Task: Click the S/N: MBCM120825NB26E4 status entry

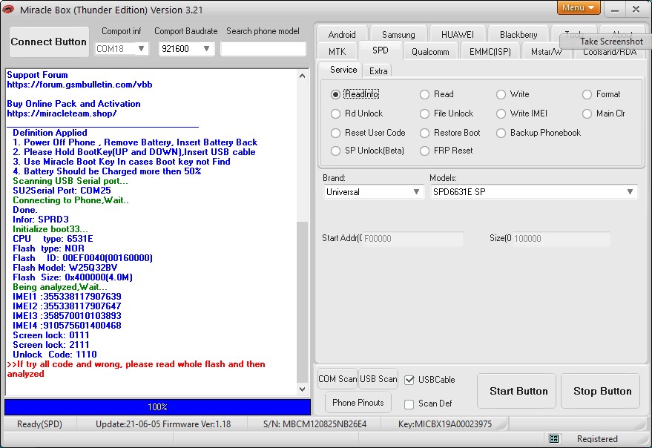Action: (315, 424)
